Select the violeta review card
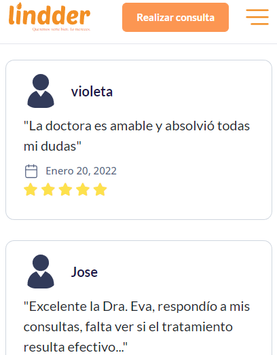Viewport: 277px width, 355px height. tap(138, 140)
